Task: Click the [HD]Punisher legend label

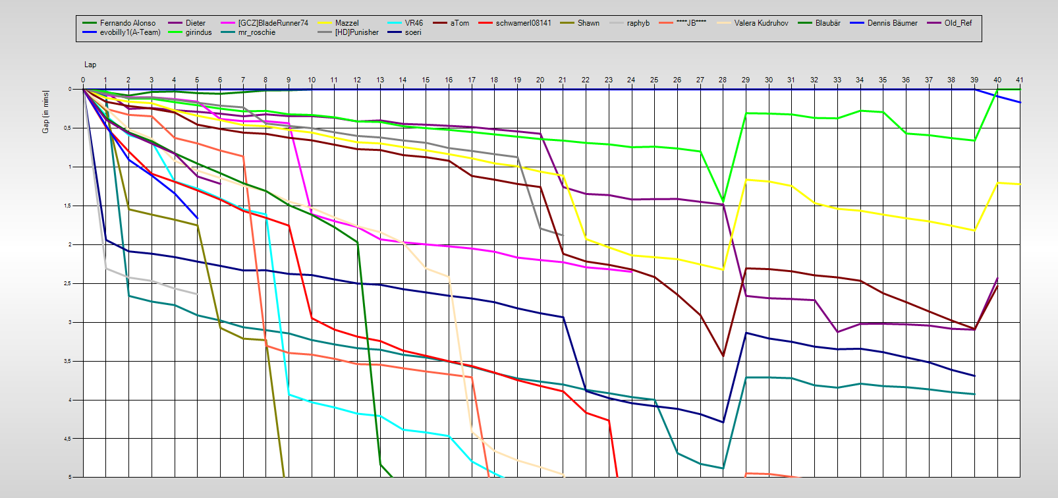Action: click(x=356, y=32)
